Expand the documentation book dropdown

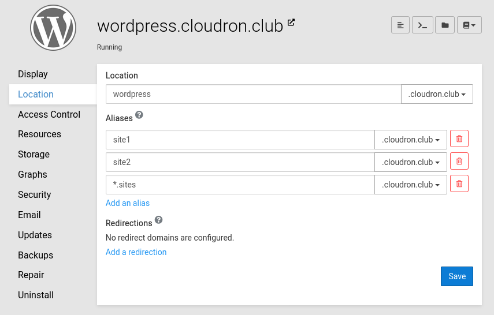(469, 25)
